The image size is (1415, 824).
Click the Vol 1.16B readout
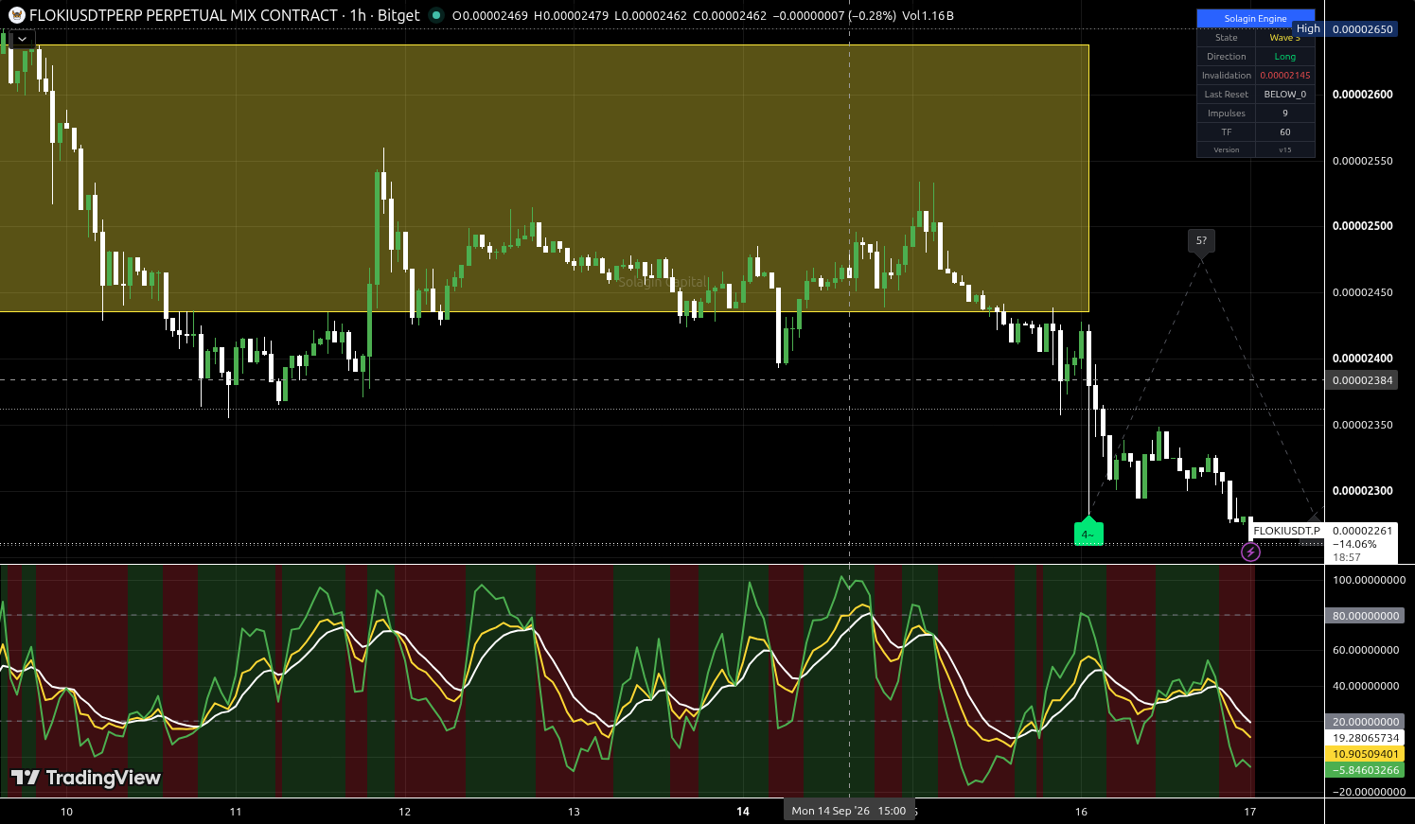click(928, 16)
